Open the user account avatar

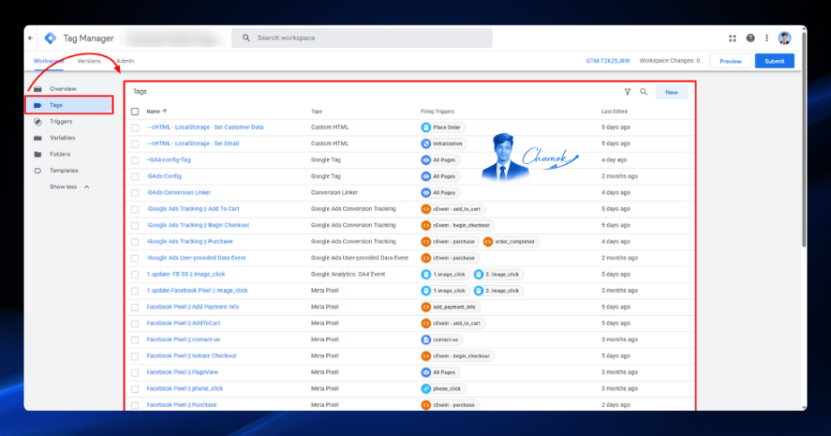(785, 38)
